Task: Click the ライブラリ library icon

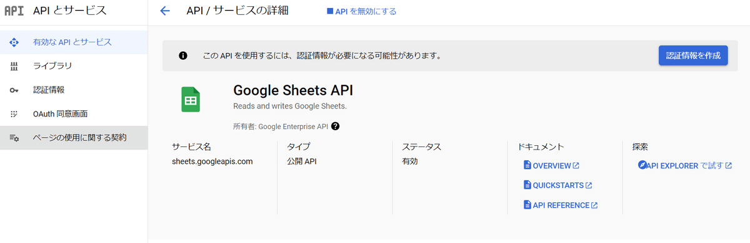Action: click(x=14, y=66)
